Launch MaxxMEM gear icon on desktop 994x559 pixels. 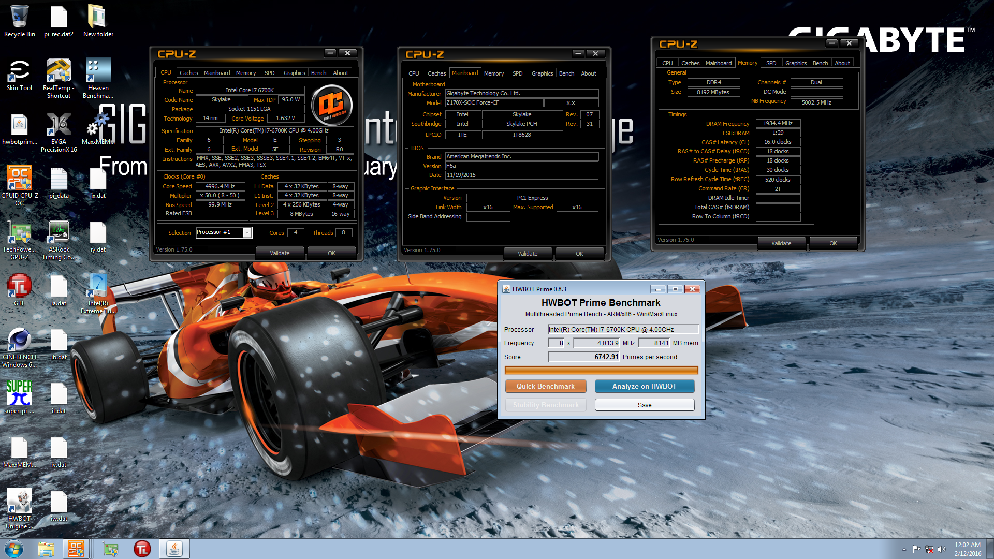click(98, 128)
